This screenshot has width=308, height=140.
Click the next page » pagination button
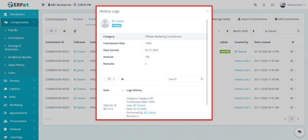pyautogui.click(x=298, y=119)
